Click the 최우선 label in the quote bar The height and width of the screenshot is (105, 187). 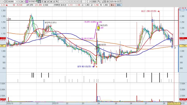[x=63, y=5]
